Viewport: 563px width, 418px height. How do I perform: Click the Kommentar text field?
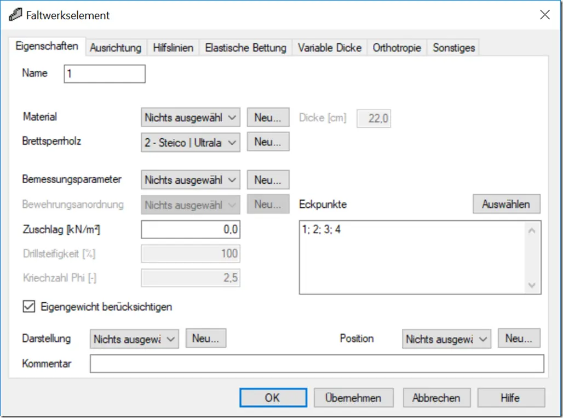coord(317,364)
